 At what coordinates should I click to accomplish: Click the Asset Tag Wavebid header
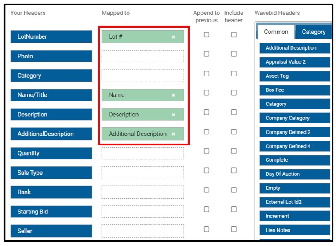[295, 76]
